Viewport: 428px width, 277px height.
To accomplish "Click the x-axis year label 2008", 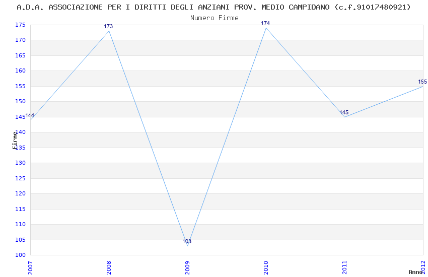I will [109, 268].
